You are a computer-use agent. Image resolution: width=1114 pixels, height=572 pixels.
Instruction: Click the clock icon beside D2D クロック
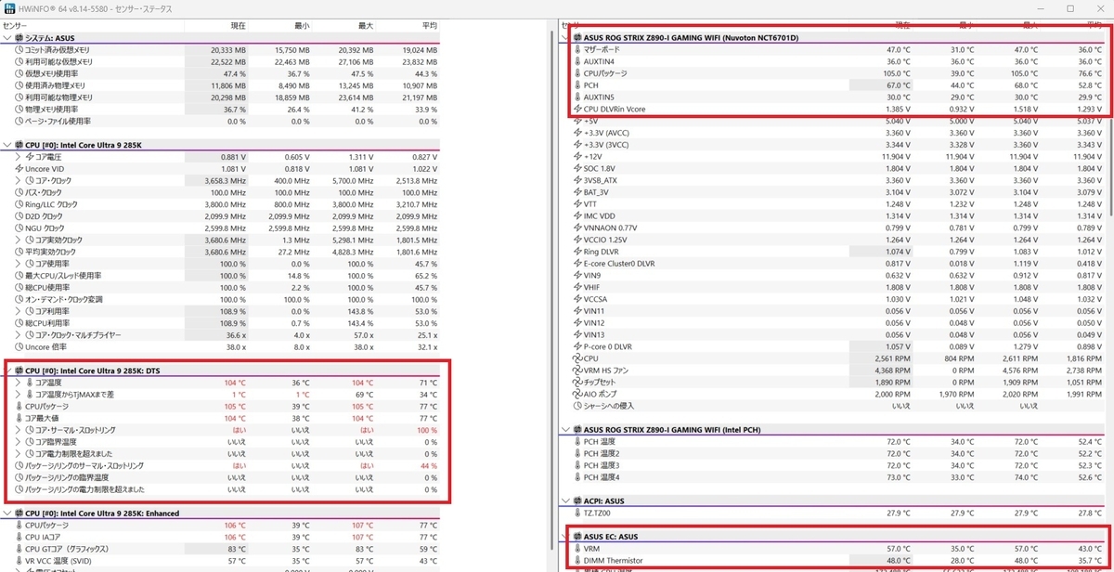click(19, 216)
